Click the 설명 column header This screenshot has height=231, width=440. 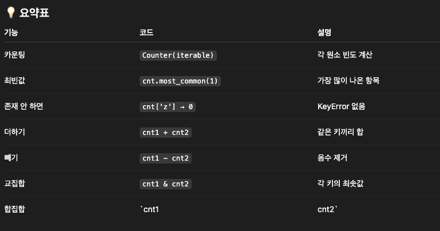(x=324, y=32)
